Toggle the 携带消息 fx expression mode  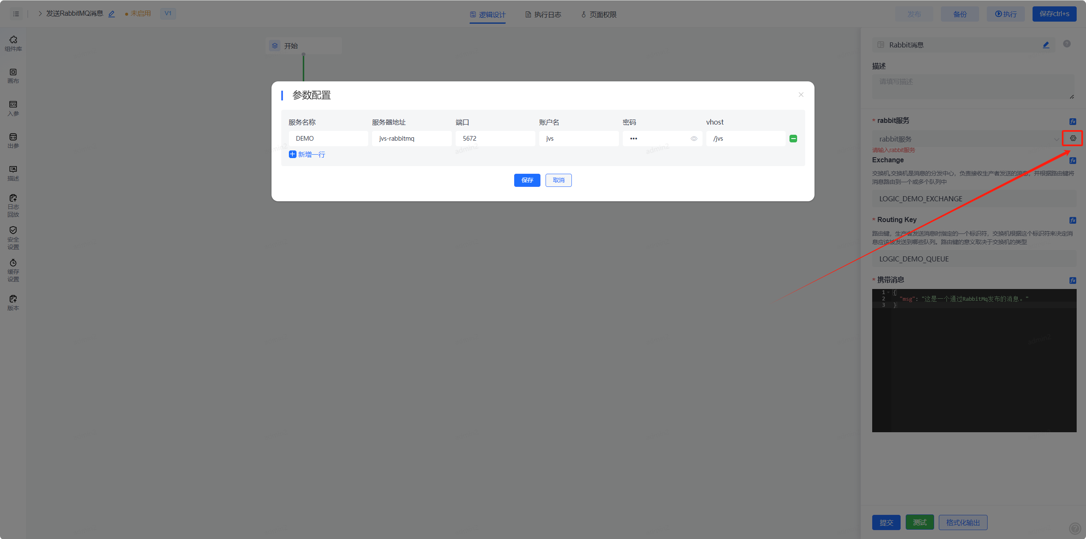click(x=1072, y=281)
